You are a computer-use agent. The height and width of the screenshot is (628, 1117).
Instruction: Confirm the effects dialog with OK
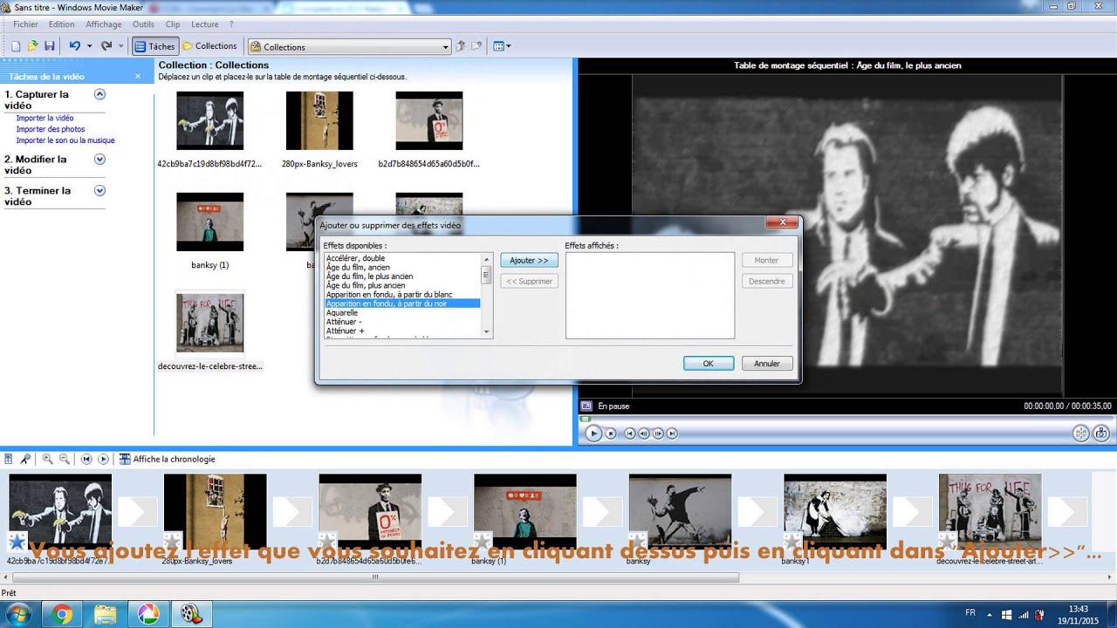[x=708, y=363]
